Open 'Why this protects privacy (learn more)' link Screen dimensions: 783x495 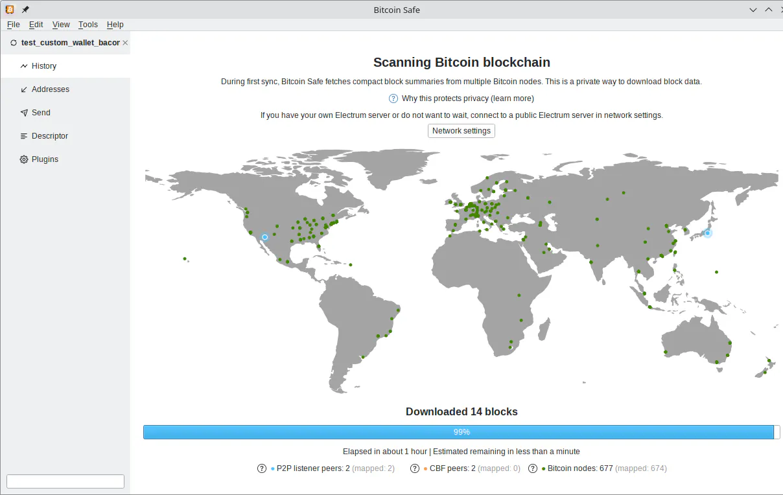[468, 98]
